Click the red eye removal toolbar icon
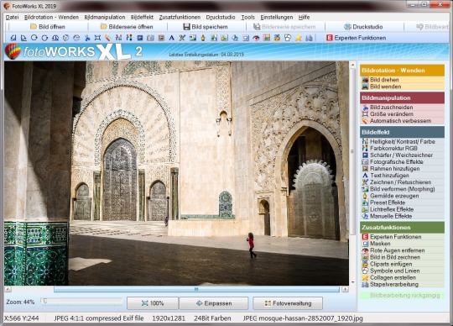Screen dimensions: 453x326 tap(256, 38)
